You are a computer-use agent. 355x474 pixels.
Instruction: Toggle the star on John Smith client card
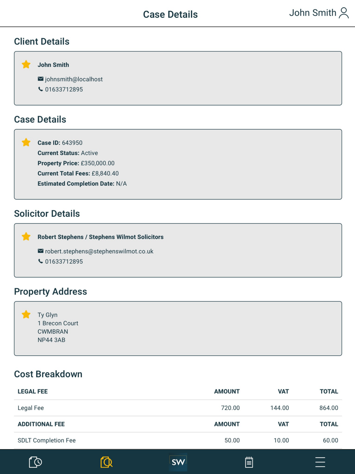click(x=26, y=64)
